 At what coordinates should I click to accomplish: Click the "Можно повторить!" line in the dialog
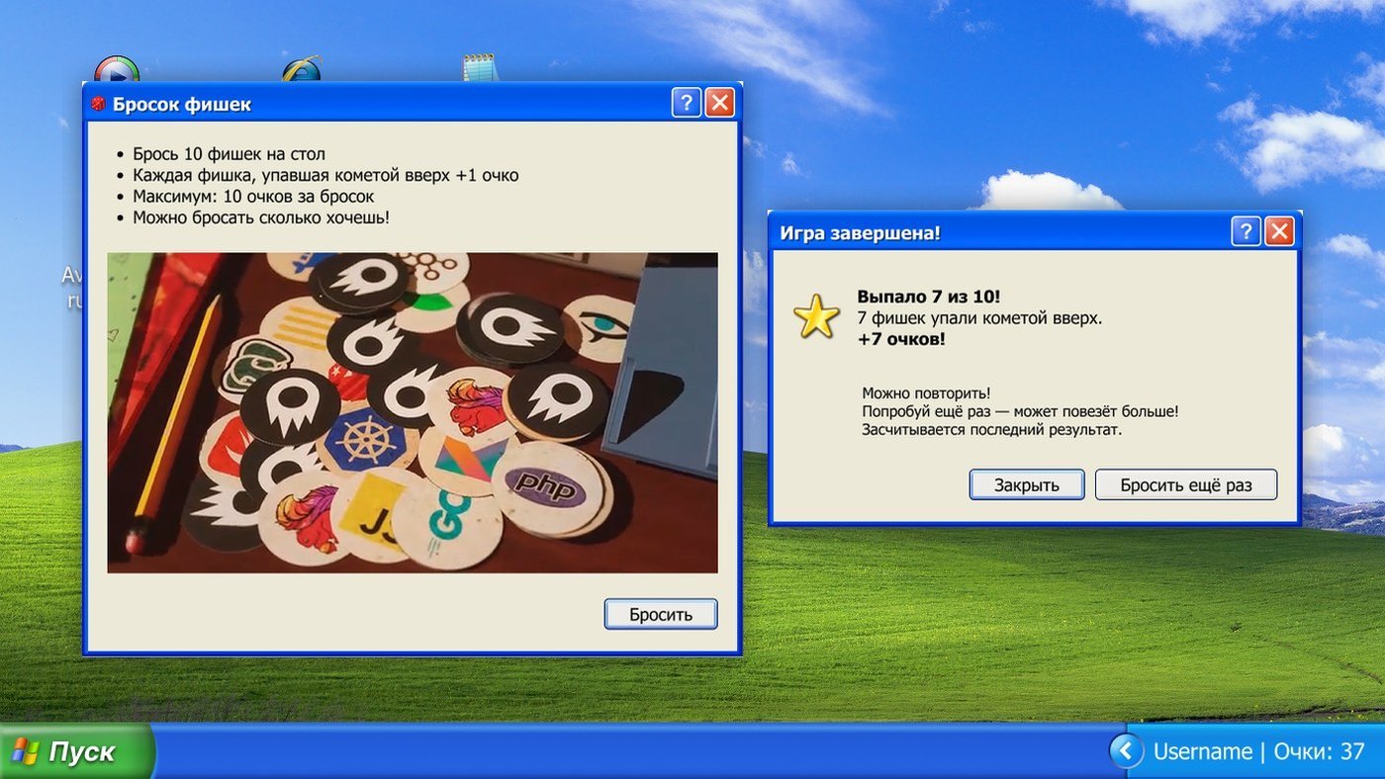926,393
